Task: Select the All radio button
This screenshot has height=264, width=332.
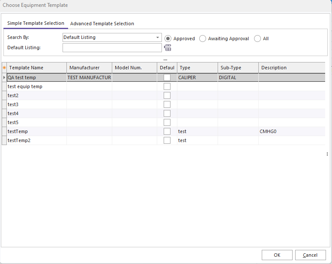Action: point(257,39)
